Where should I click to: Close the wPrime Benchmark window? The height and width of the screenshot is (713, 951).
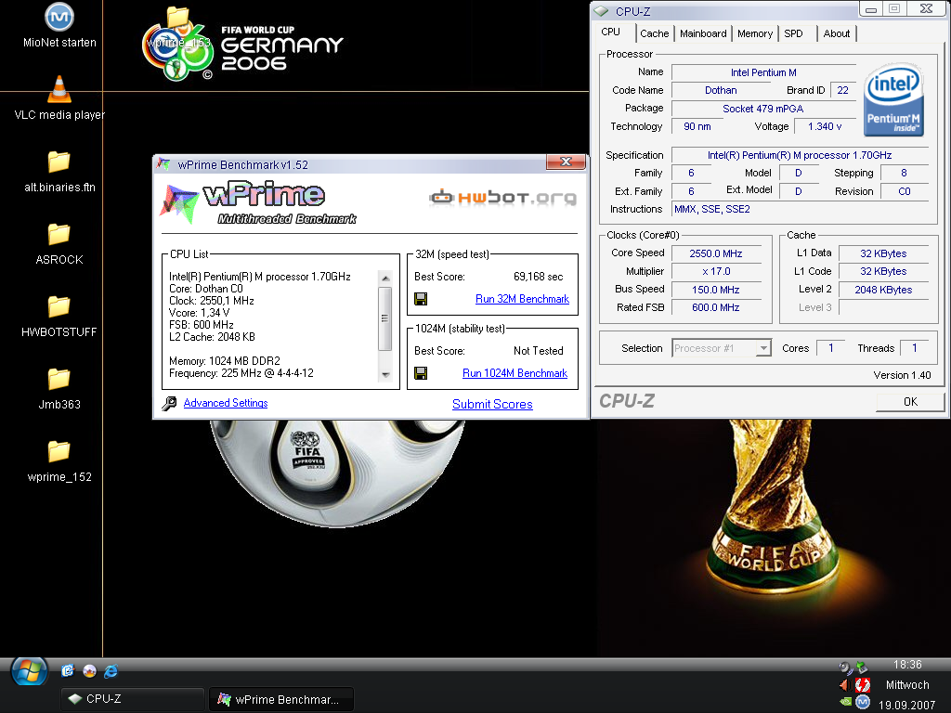point(566,162)
